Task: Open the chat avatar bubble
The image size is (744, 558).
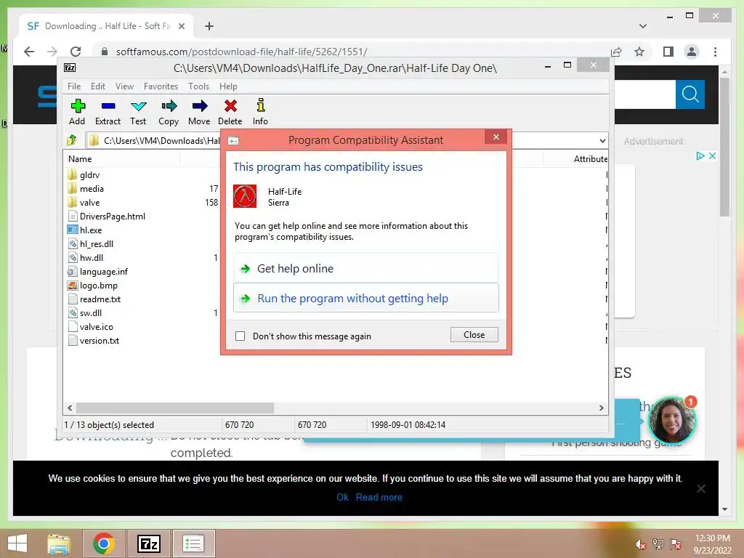Action: [671, 421]
